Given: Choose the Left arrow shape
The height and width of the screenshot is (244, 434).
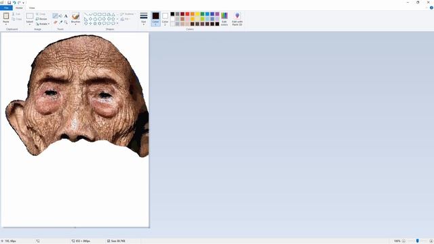Looking at the screenshot, I should [x=108, y=19].
